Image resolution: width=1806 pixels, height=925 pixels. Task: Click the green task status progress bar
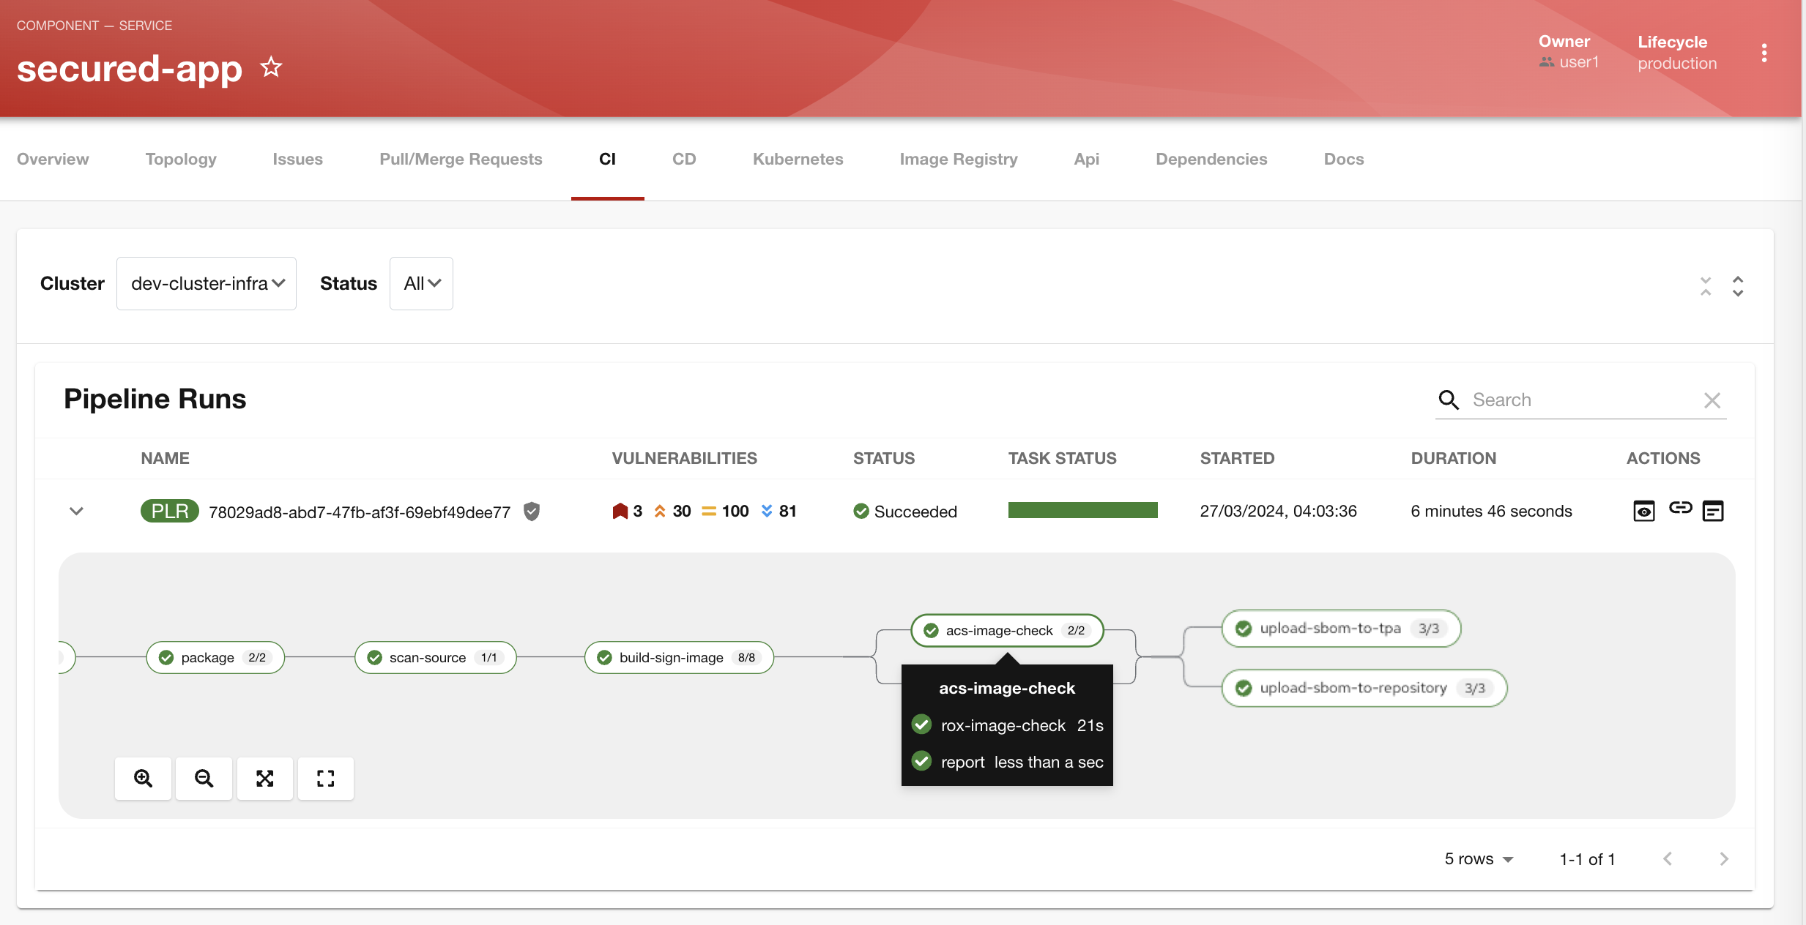click(x=1082, y=511)
